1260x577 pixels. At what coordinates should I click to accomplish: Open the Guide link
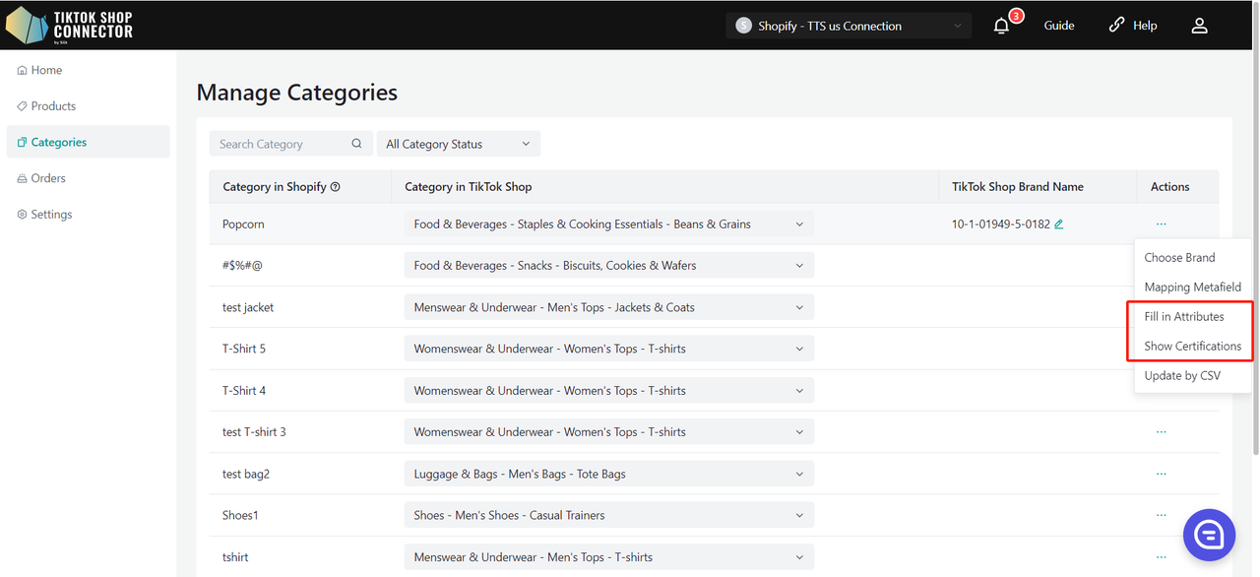1058,27
